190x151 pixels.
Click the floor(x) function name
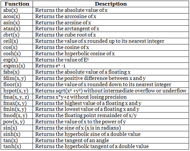click(x=12, y=85)
